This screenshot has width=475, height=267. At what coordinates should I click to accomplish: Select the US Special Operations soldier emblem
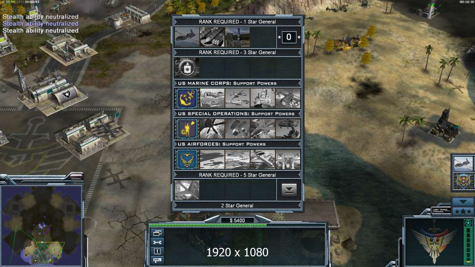(187, 129)
